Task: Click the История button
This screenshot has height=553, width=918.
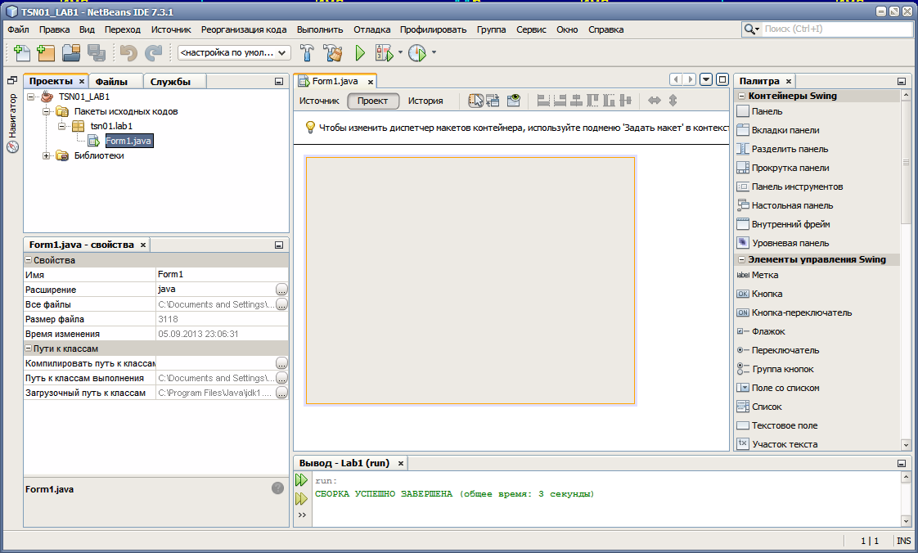Action: [x=425, y=101]
